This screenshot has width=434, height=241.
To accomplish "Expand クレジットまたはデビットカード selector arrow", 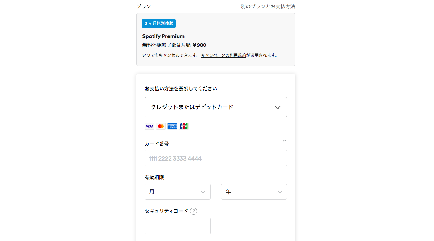I will [277, 107].
